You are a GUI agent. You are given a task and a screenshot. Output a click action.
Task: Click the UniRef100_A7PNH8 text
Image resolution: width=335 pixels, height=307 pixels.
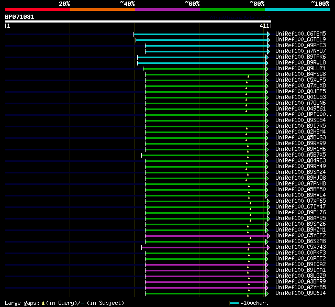pos(300,184)
